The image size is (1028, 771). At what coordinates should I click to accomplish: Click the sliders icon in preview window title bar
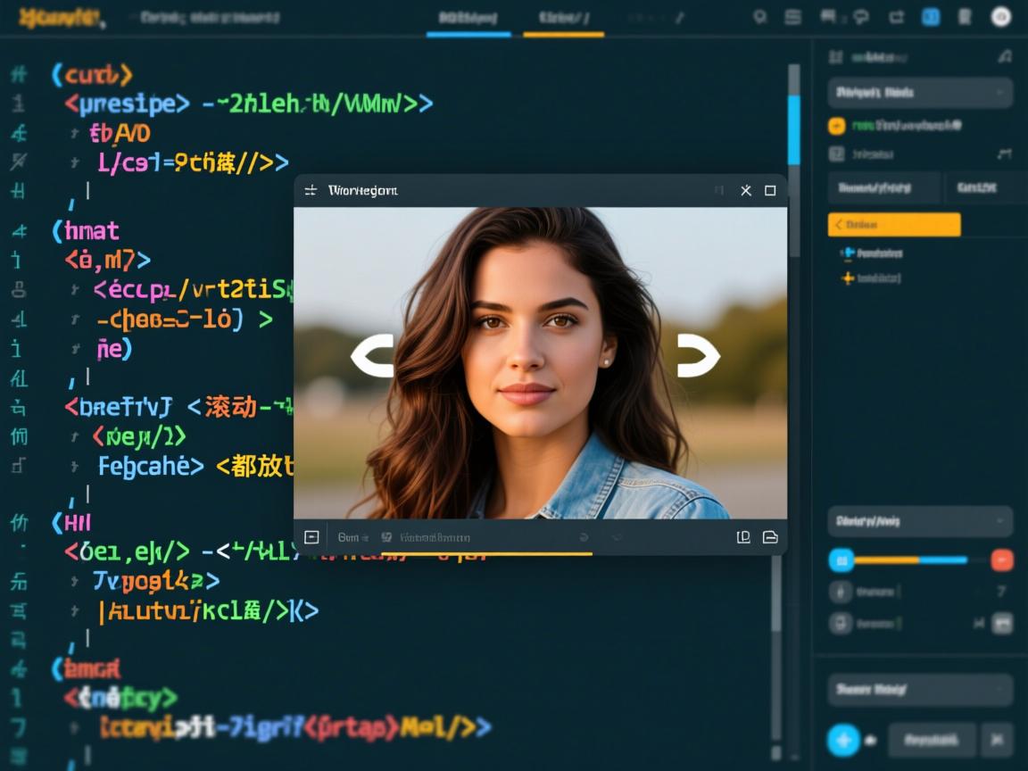point(311,190)
